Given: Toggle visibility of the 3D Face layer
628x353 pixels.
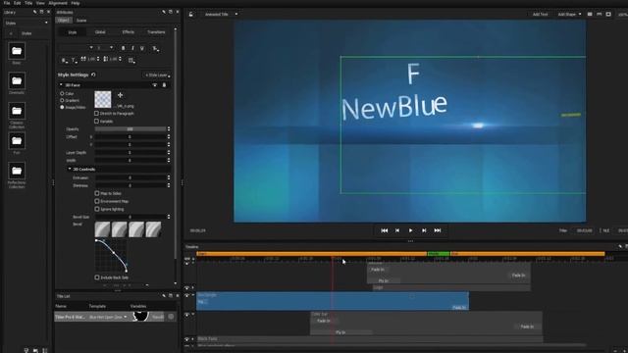Looking at the screenshot, I should [155, 85].
